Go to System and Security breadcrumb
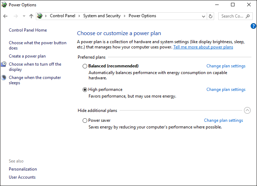 coord(102,16)
